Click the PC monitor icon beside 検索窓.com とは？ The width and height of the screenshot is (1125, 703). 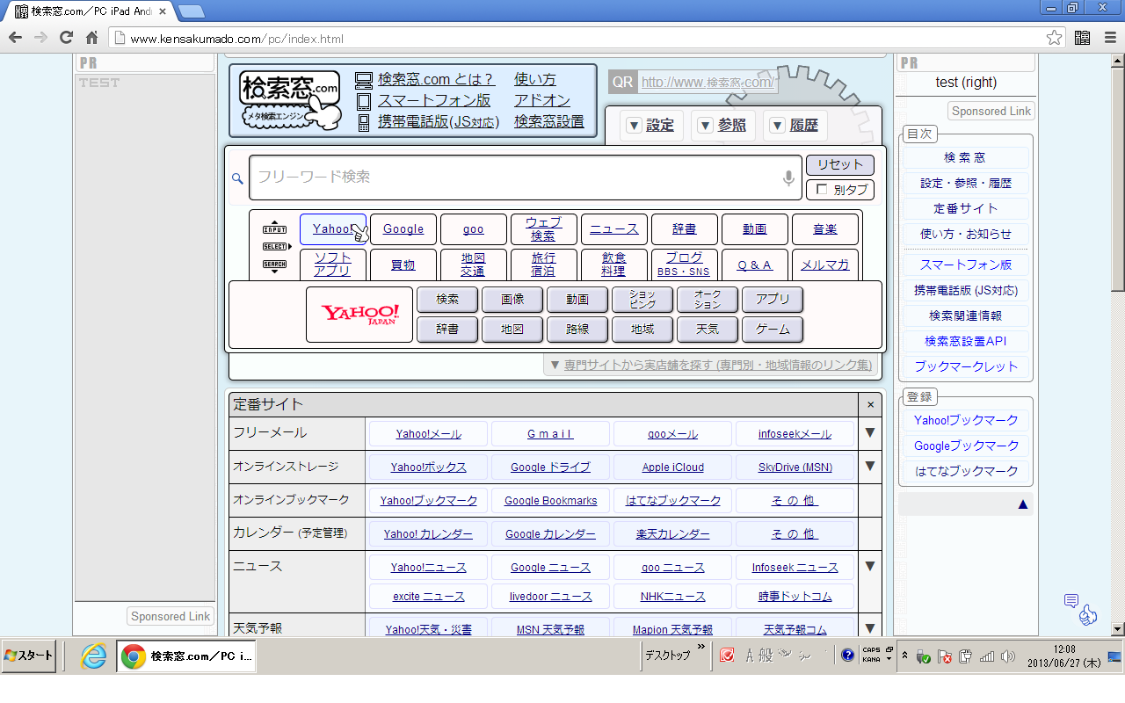pos(364,81)
